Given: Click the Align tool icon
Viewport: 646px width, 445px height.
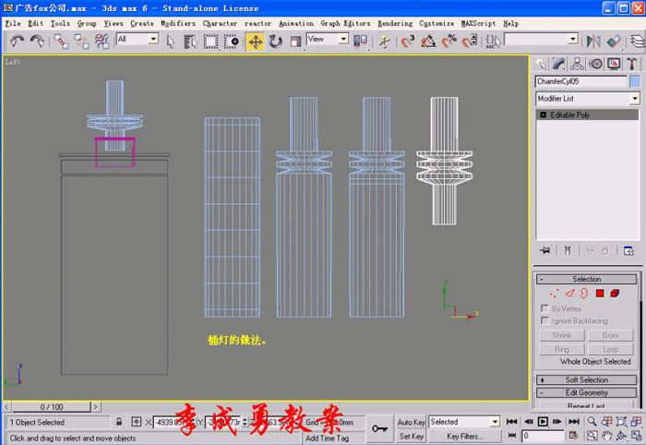Looking at the screenshot, I should pyautogui.click(x=614, y=42).
